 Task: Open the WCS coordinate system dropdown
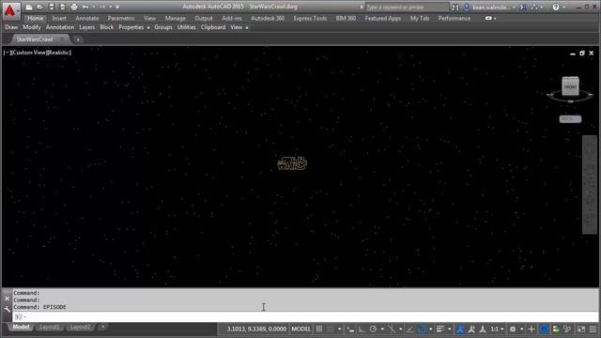coord(570,119)
